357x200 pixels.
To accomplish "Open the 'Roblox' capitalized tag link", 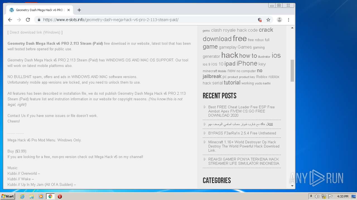I will 262,77.
